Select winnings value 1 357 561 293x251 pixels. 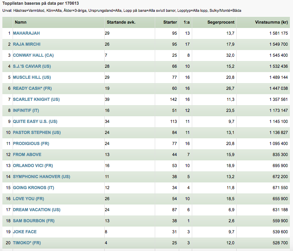pyautogui.click(x=278, y=100)
